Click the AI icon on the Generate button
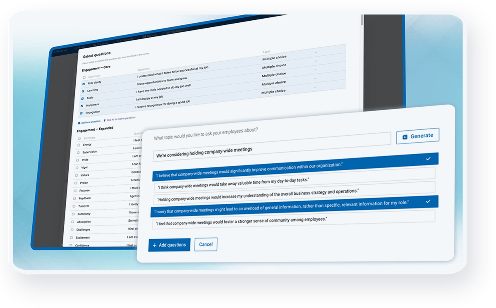Viewport: 496px width, 308px height. (x=405, y=136)
